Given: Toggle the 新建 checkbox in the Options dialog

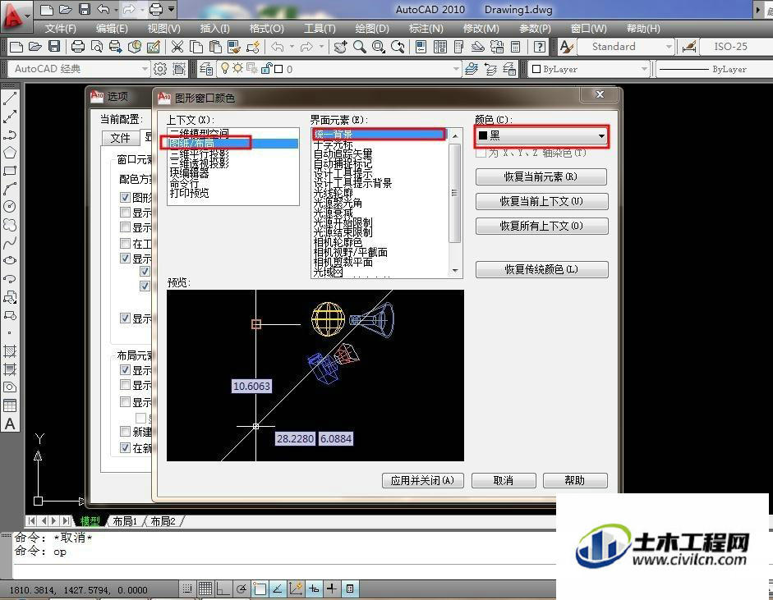Looking at the screenshot, I should click(x=125, y=432).
